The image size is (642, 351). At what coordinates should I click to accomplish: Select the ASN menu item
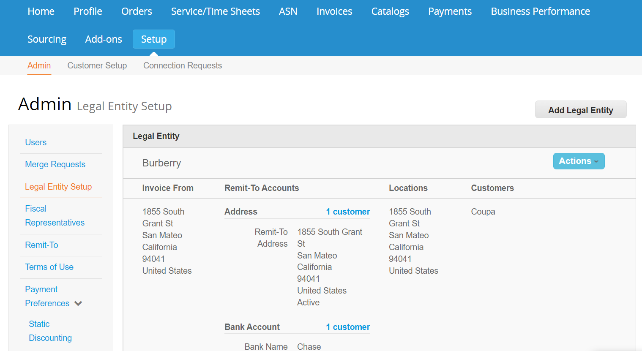[288, 11]
